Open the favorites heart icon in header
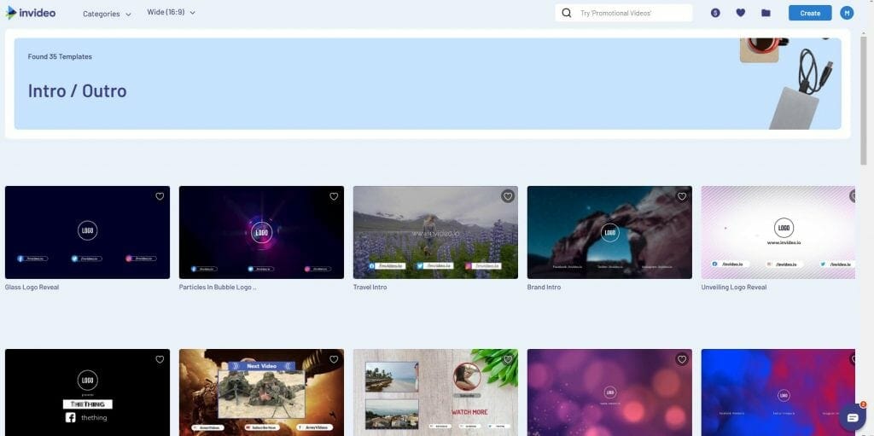 [x=740, y=13]
